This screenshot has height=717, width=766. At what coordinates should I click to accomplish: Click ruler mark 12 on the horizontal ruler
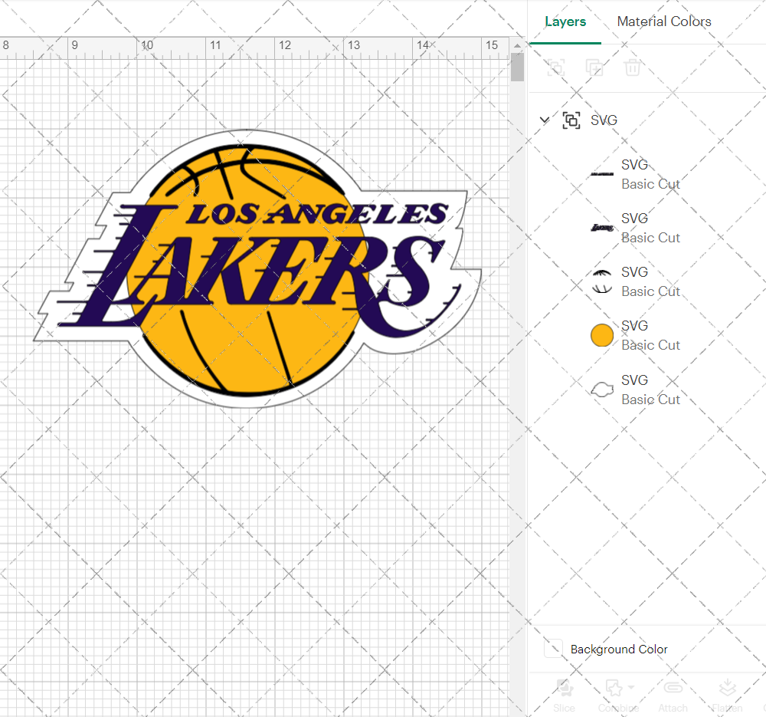coord(285,45)
